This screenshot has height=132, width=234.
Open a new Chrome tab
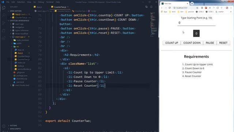coord(192,3)
